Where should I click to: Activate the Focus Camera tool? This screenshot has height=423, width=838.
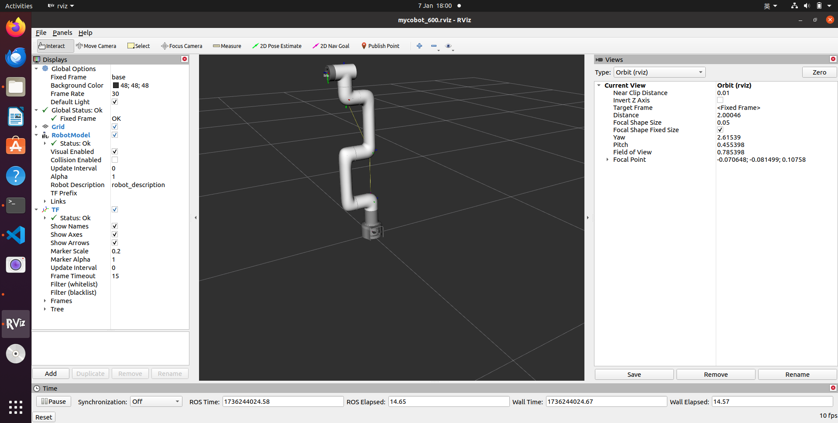tap(182, 46)
